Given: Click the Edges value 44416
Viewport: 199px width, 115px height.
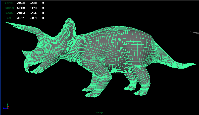Looking at the screenshot, I should click(33, 8).
